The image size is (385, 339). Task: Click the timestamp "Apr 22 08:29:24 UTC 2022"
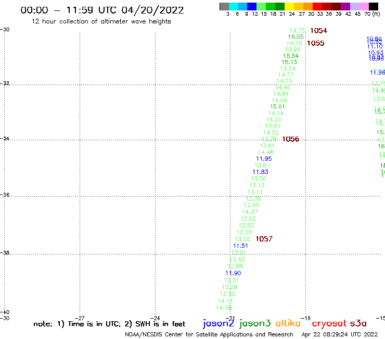tap(340, 335)
